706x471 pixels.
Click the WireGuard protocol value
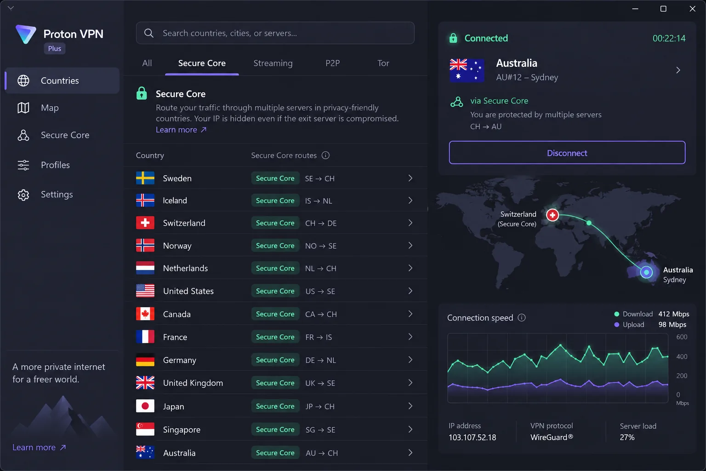[x=552, y=437]
